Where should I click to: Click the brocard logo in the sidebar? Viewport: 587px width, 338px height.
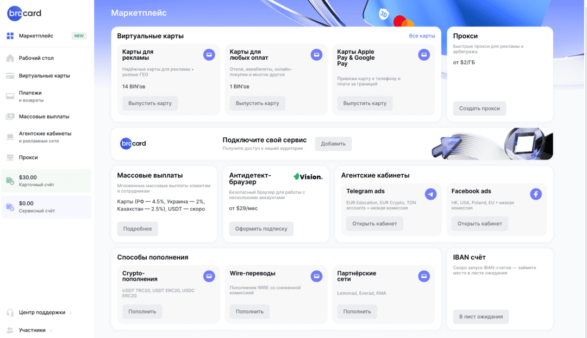pos(24,14)
